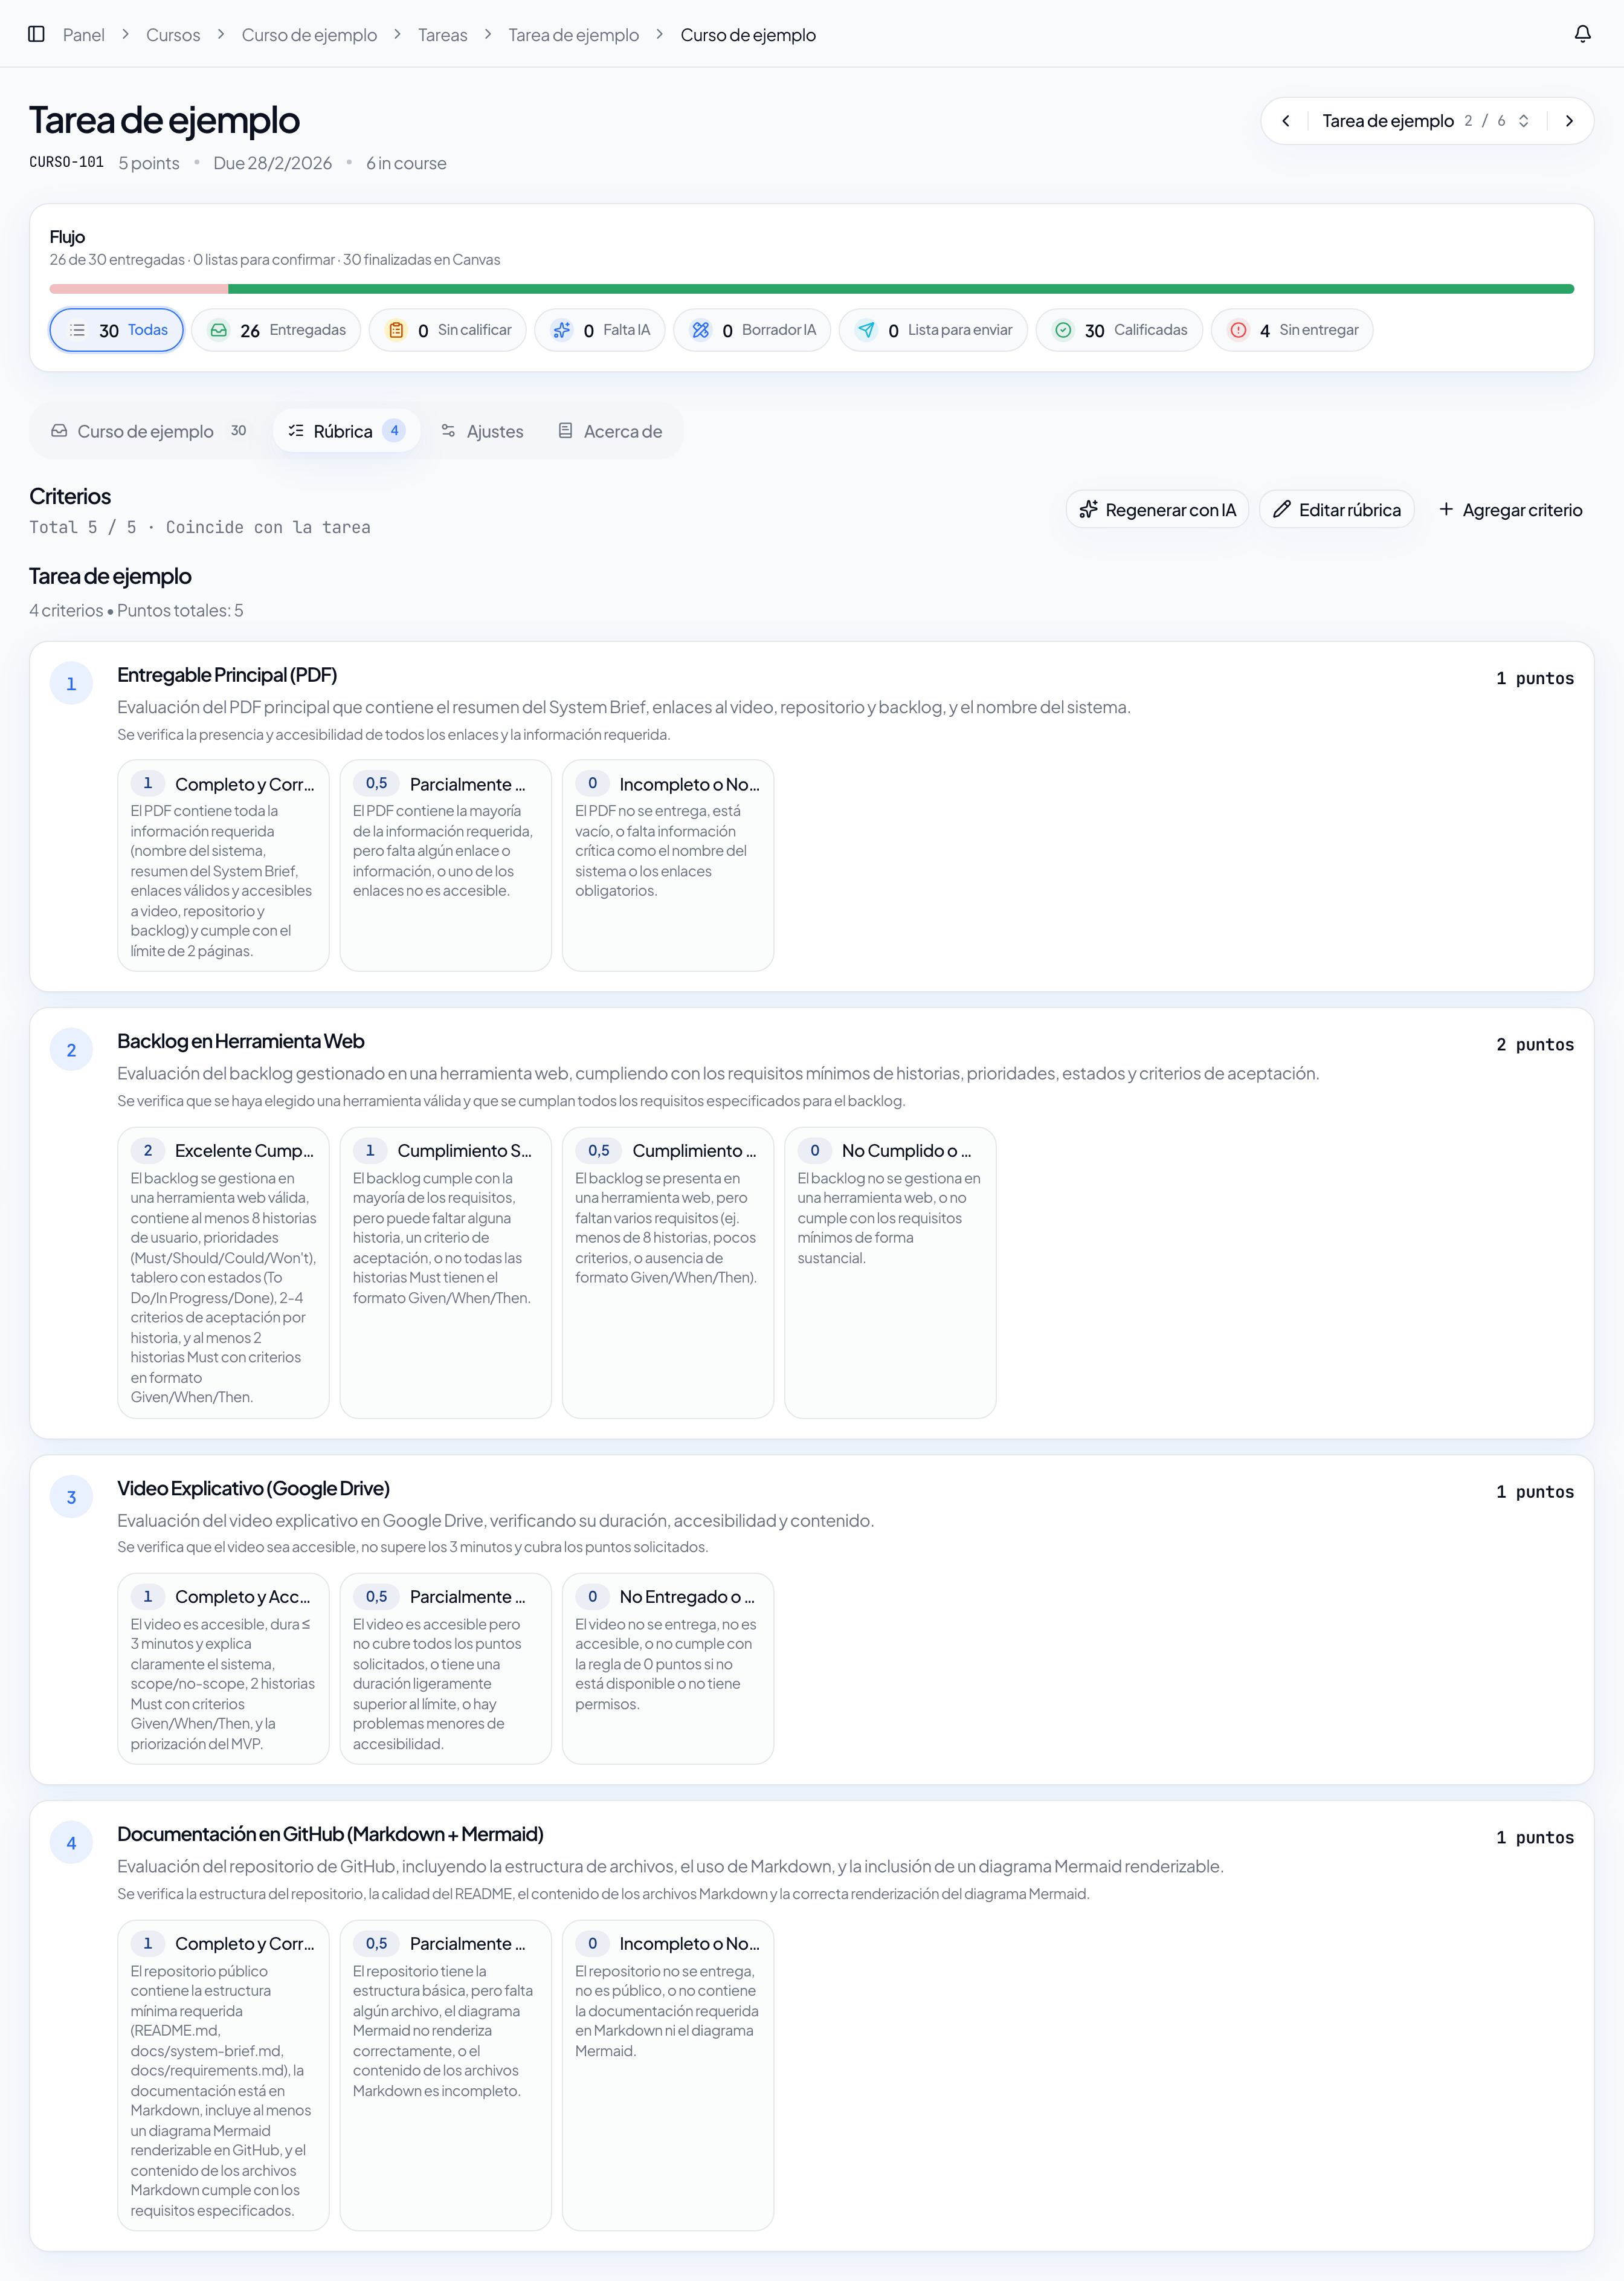Expand the Completo y Corr... rating of criterion 1
1624x2281 pixels.
tap(223, 865)
